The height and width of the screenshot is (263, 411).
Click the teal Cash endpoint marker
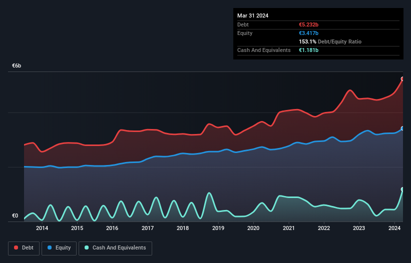[402, 189]
